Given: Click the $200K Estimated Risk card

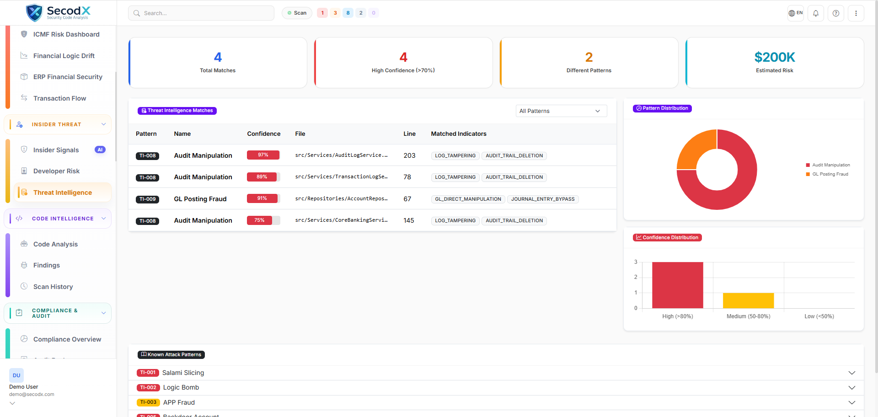Looking at the screenshot, I should click(x=775, y=63).
